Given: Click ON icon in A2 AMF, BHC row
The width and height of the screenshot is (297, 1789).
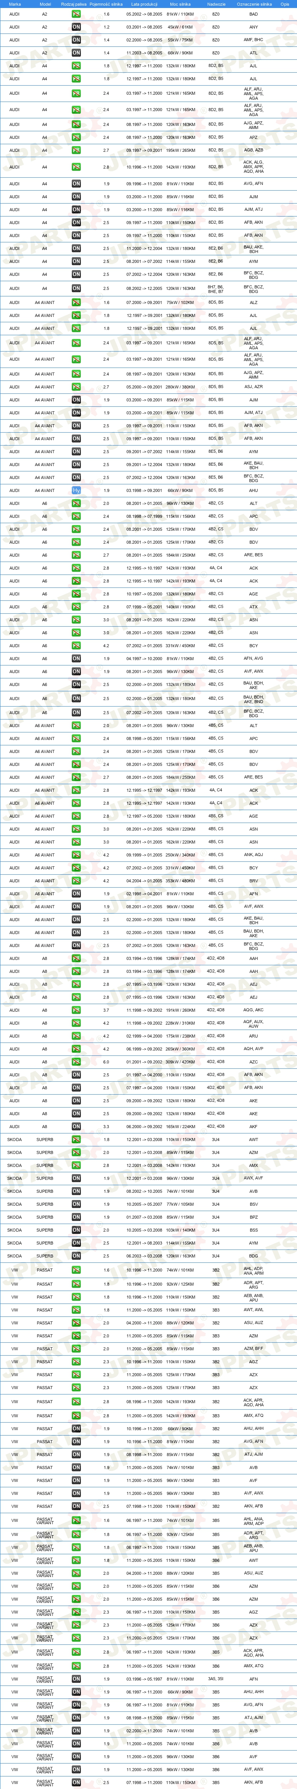Looking at the screenshot, I should (x=76, y=40).
